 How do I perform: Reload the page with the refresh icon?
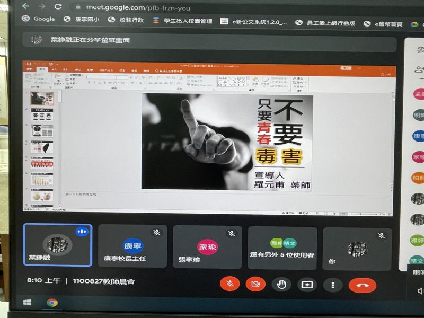click(x=59, y=6)
